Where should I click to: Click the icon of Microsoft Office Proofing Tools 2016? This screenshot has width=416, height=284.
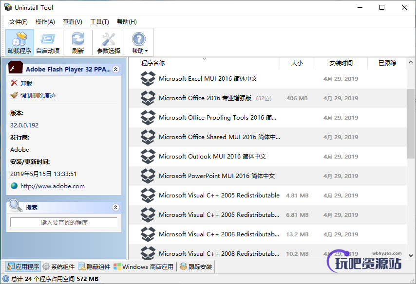148,118
